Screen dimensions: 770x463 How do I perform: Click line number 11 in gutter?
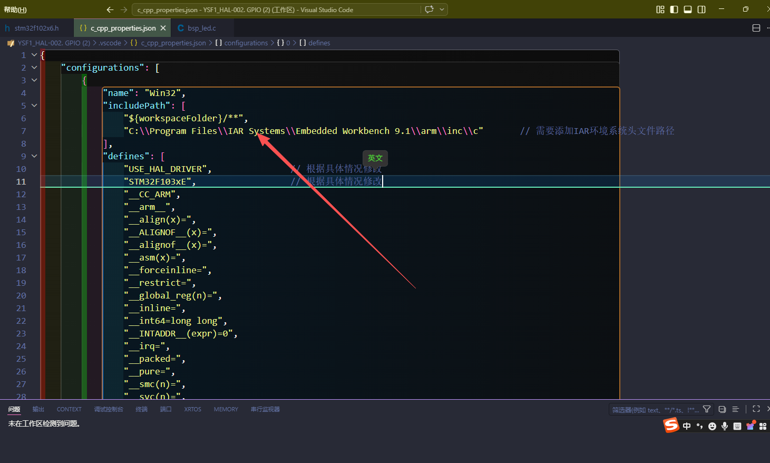[21, 181]
